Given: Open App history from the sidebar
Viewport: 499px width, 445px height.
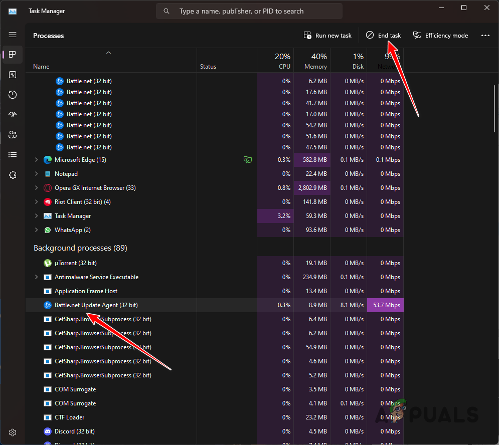Looking at the screenshot, I should coord(13,95).
